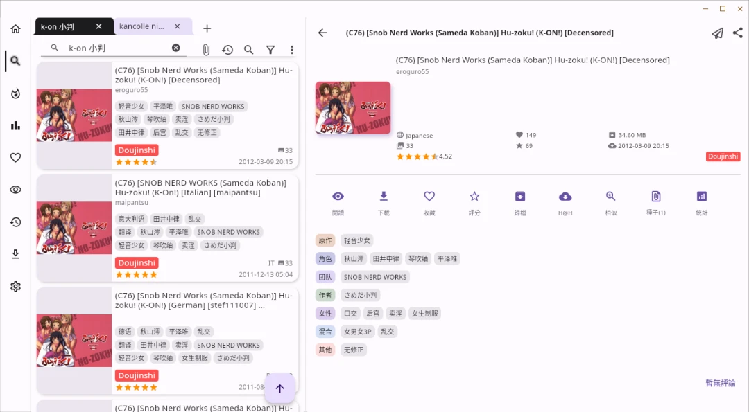The width and height of the screenshot is (749, 412).
Task: Open the Downloads section in the sidebar
Action: tap(15, 254)
